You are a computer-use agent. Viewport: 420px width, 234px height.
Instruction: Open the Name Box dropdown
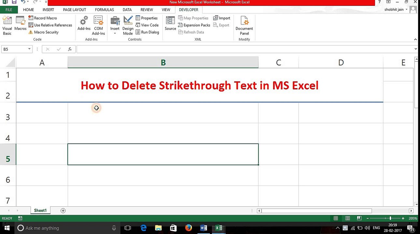point(29,49)
